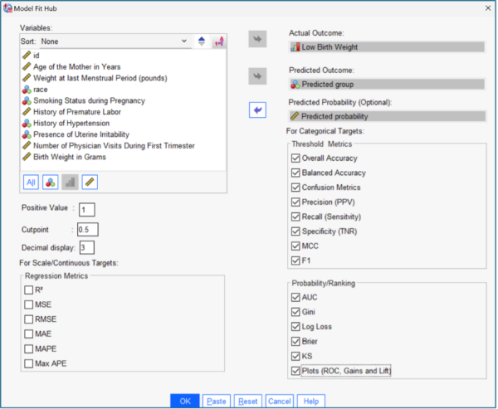Uncheck Overall Accuracy
498x409 pixels.
tap(295, 158)
